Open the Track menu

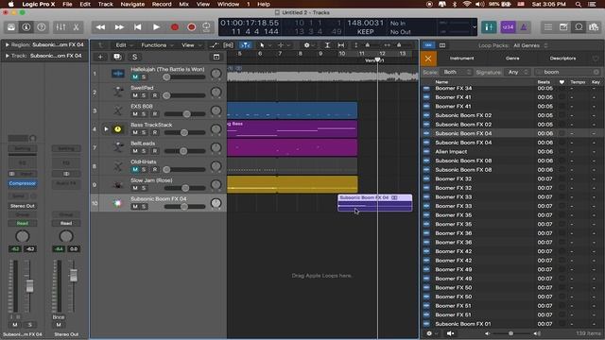(x=105, y=4)
